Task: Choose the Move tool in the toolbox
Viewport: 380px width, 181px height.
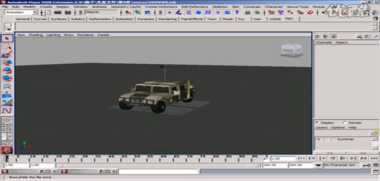Action: [x=7, y=62]
